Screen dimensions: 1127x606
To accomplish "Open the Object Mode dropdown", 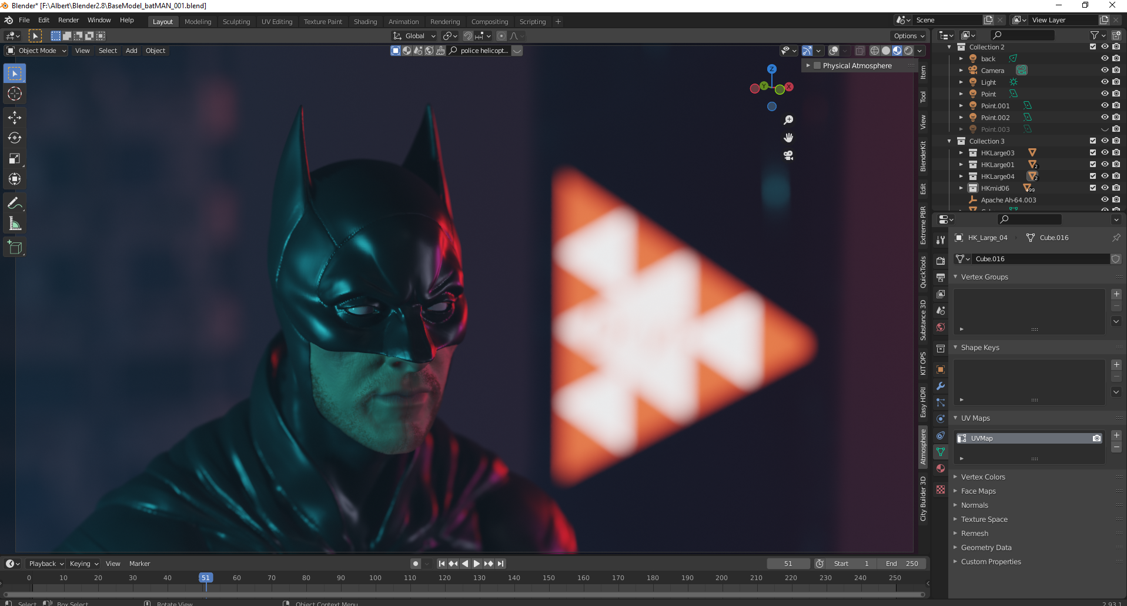I will [36, 51].
